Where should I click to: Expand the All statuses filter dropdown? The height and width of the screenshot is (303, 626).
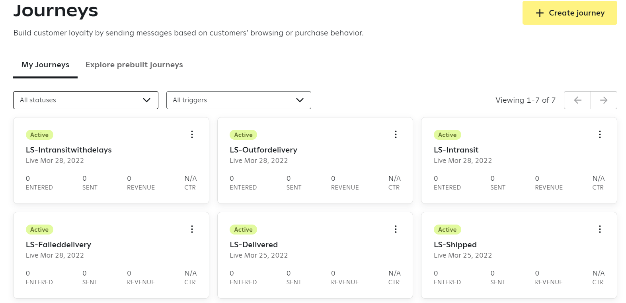pos(86,100)
